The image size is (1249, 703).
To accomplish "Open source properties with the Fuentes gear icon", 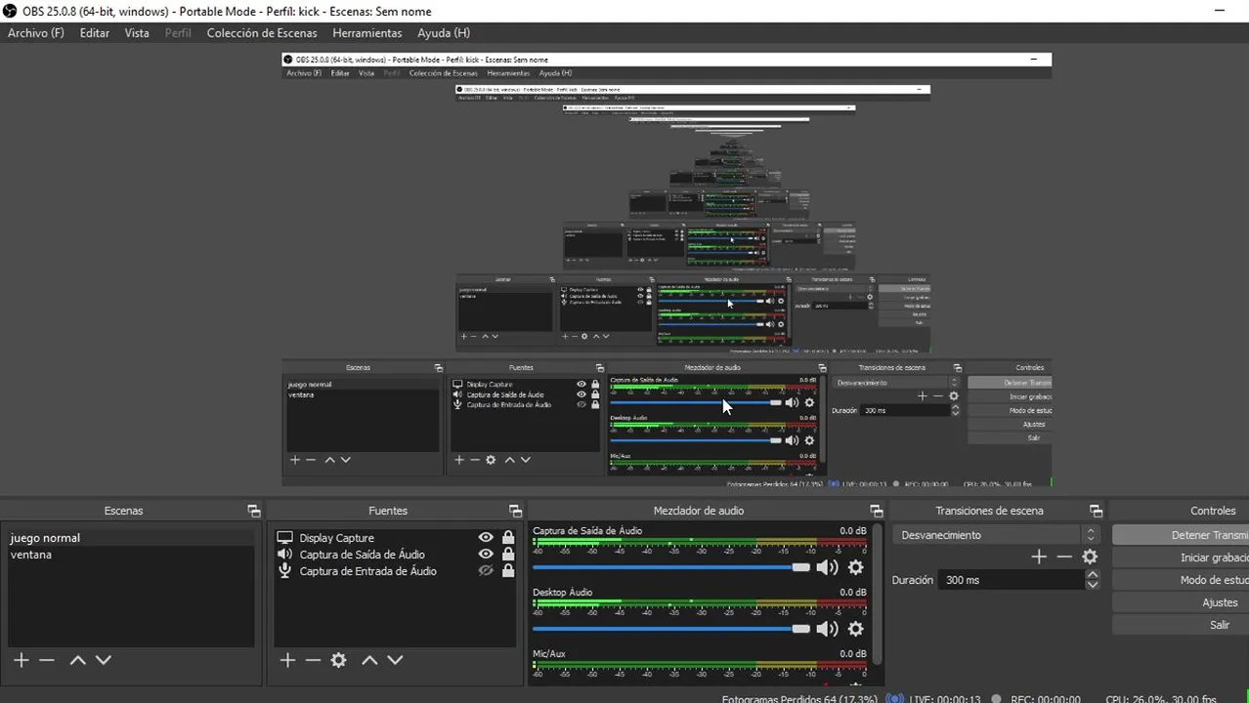I will pyautogui.click(x=338, y=660).
